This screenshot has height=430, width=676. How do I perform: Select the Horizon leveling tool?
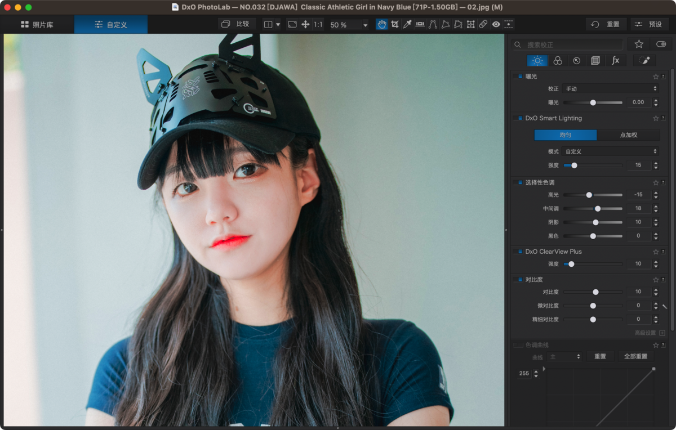(x=420, y=24)
